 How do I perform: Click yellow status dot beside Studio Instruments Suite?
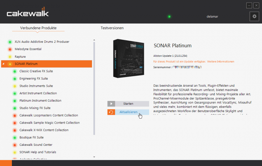tap(15, 86)
